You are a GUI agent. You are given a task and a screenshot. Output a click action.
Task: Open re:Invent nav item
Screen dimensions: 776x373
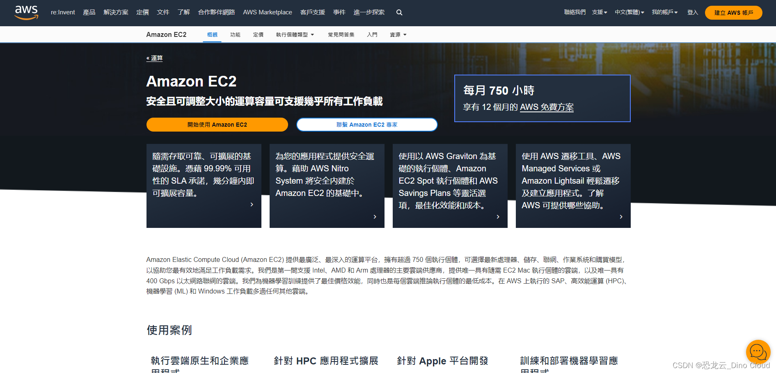[63, 12]
